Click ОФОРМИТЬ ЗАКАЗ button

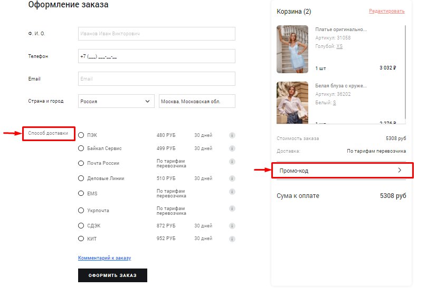coord(112,275)
